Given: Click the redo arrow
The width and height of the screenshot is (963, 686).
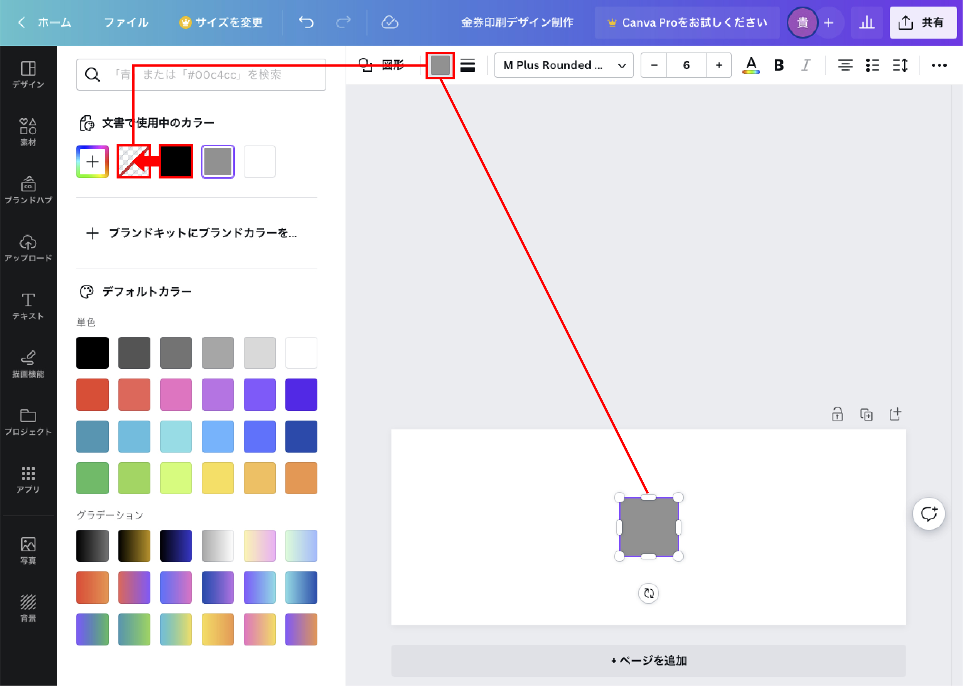Looking at the screenshot, I should coord(343,22).
